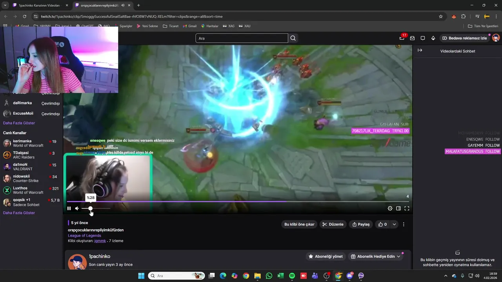The width and height of the screenshot is (502, 282).
Task: Reload the current page
Action: (25, 16)
